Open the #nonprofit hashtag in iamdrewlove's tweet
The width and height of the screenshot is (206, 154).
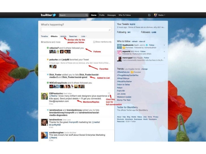tap(74, 122)
